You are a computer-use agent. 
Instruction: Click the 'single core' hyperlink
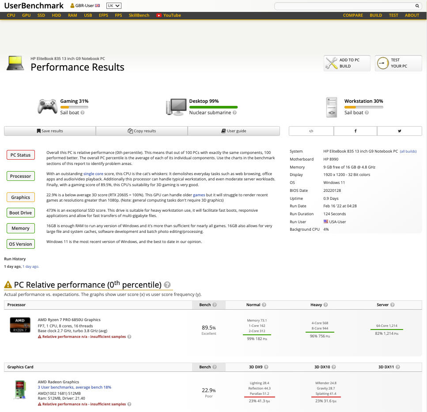(93, 174)
